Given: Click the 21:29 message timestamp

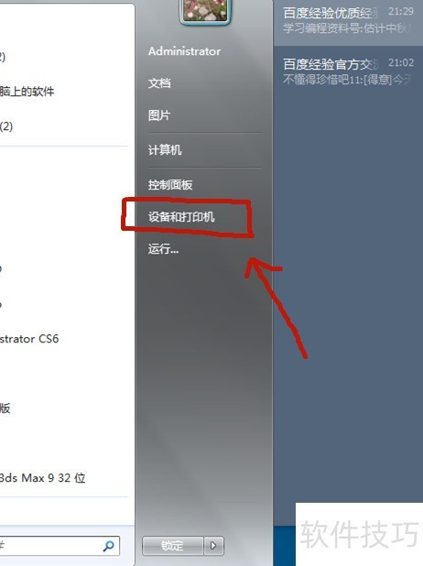Looking at the screenshot, I should point(401,12).
